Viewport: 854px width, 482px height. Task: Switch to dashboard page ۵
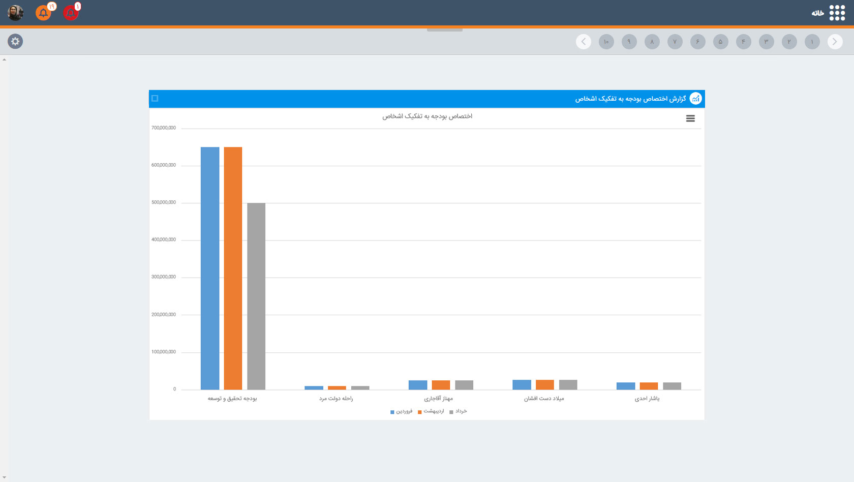click(x=720, y=42)
